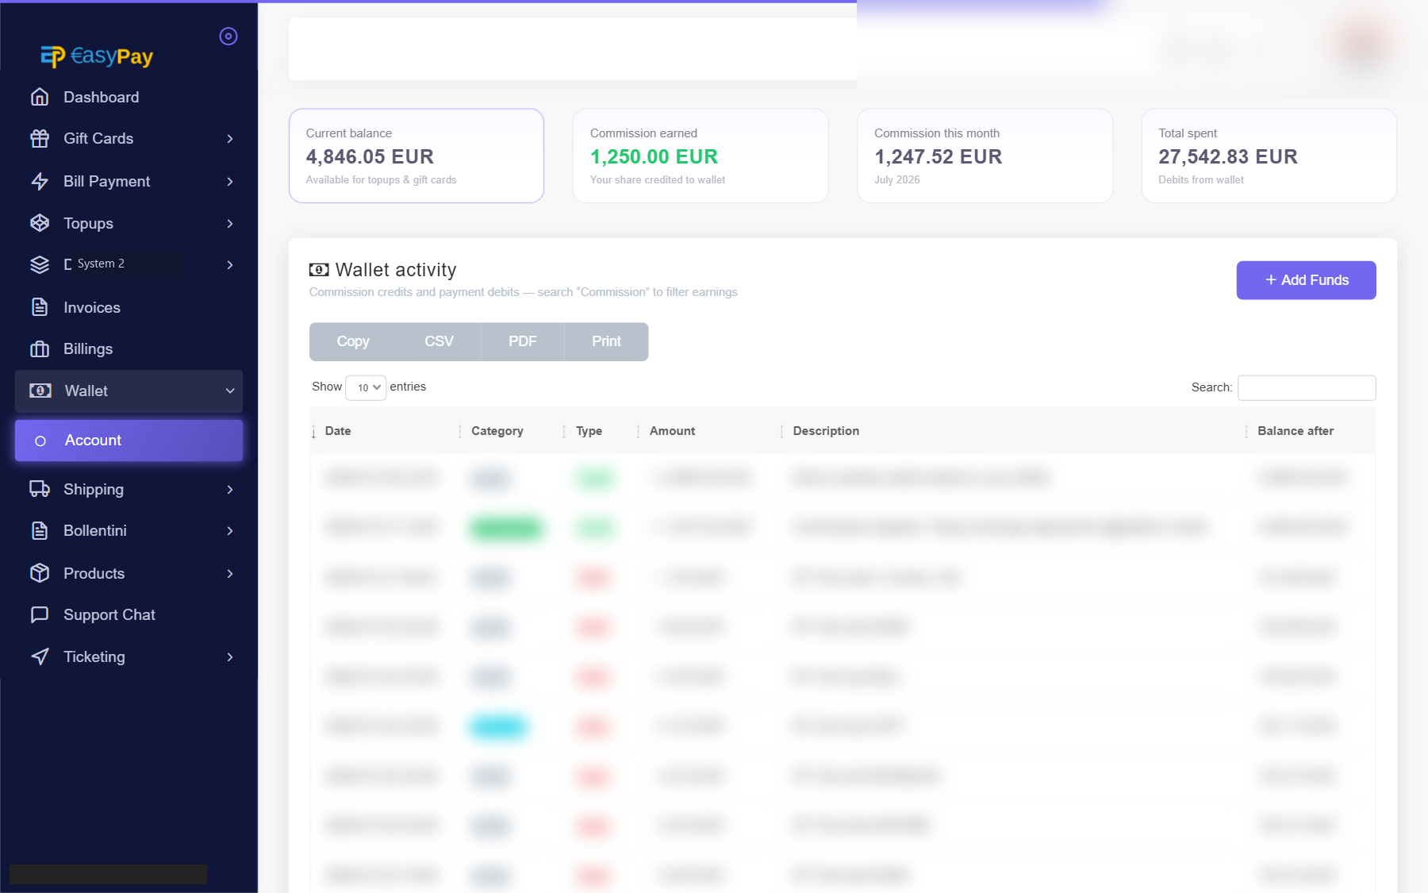Expand the Gift Cards submenu chevron
Image resolution: width=1428 pixels, height=893 pixels.
point(230,139)
